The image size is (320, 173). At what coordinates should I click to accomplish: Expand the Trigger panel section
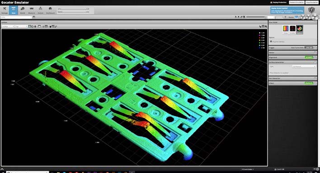click(292, 48)
